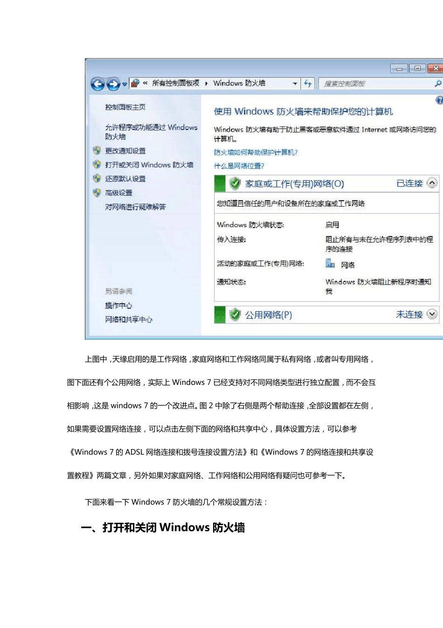Screen dimensions: 443x628
Task: Click green shield icon of 家庭或工作(专用)网络
Action: click(235, 184)
